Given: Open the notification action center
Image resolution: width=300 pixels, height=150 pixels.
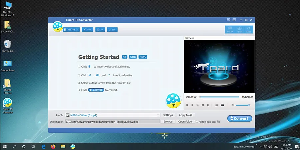Looking at the screenshot, I should pyautogui.click(x=297, y=147).
